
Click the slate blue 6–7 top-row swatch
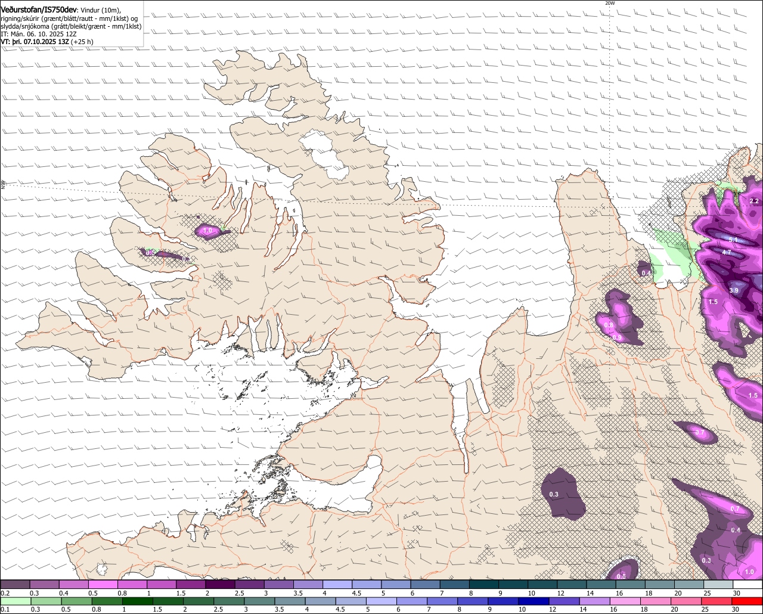tap(426, 584)
